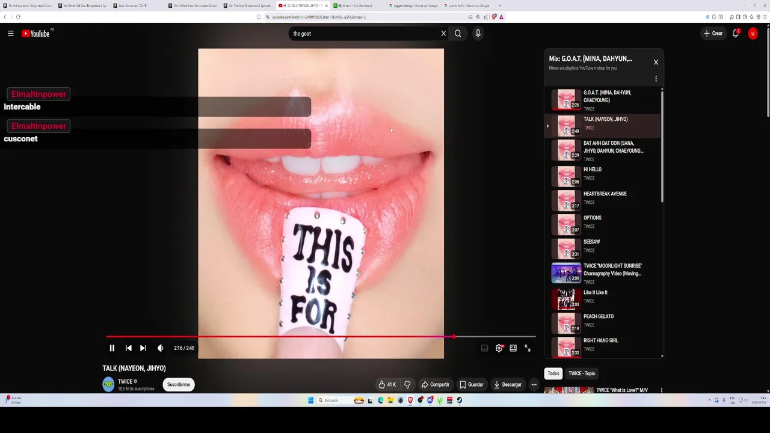Open the Mix playlist three-dot options

coord(656,79)
